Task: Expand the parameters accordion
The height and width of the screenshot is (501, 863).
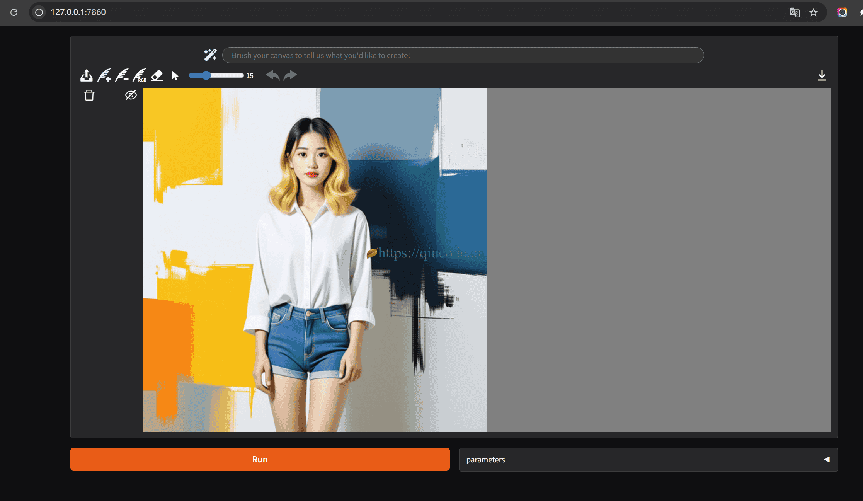Action: pos(649,460)
